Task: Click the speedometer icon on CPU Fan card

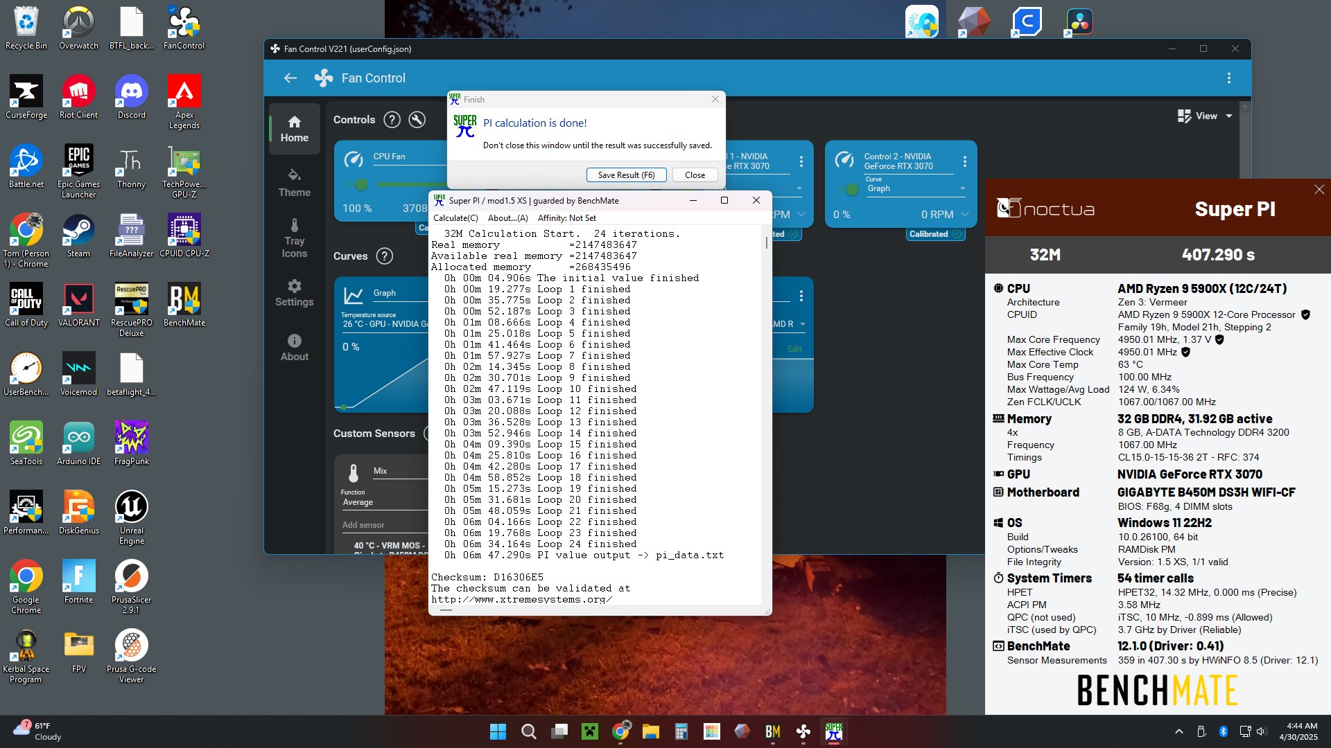Action: point(354,160)
